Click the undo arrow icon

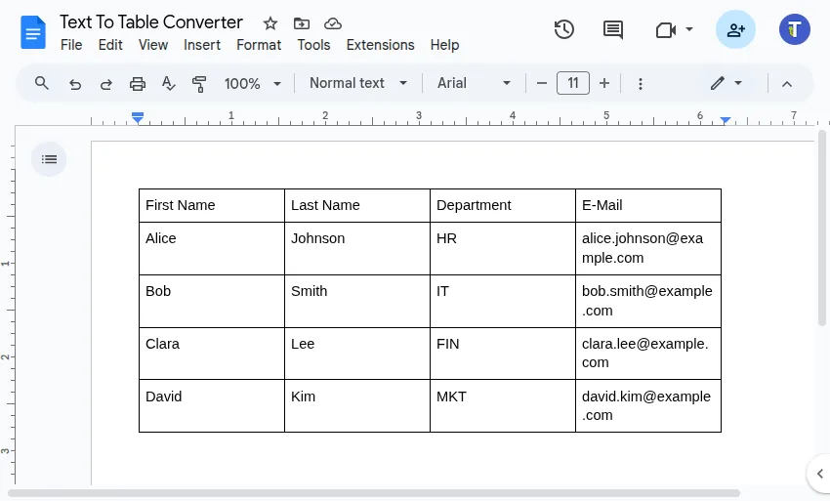75,84
